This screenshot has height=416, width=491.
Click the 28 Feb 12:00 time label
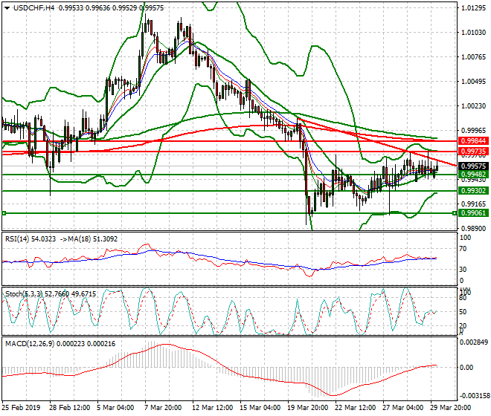69,408
